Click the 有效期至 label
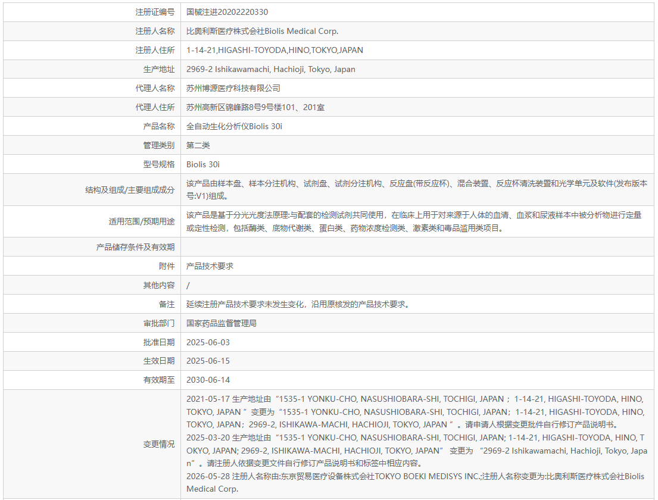The width and height of the screenshot is (658, 500). click(158, 380)
